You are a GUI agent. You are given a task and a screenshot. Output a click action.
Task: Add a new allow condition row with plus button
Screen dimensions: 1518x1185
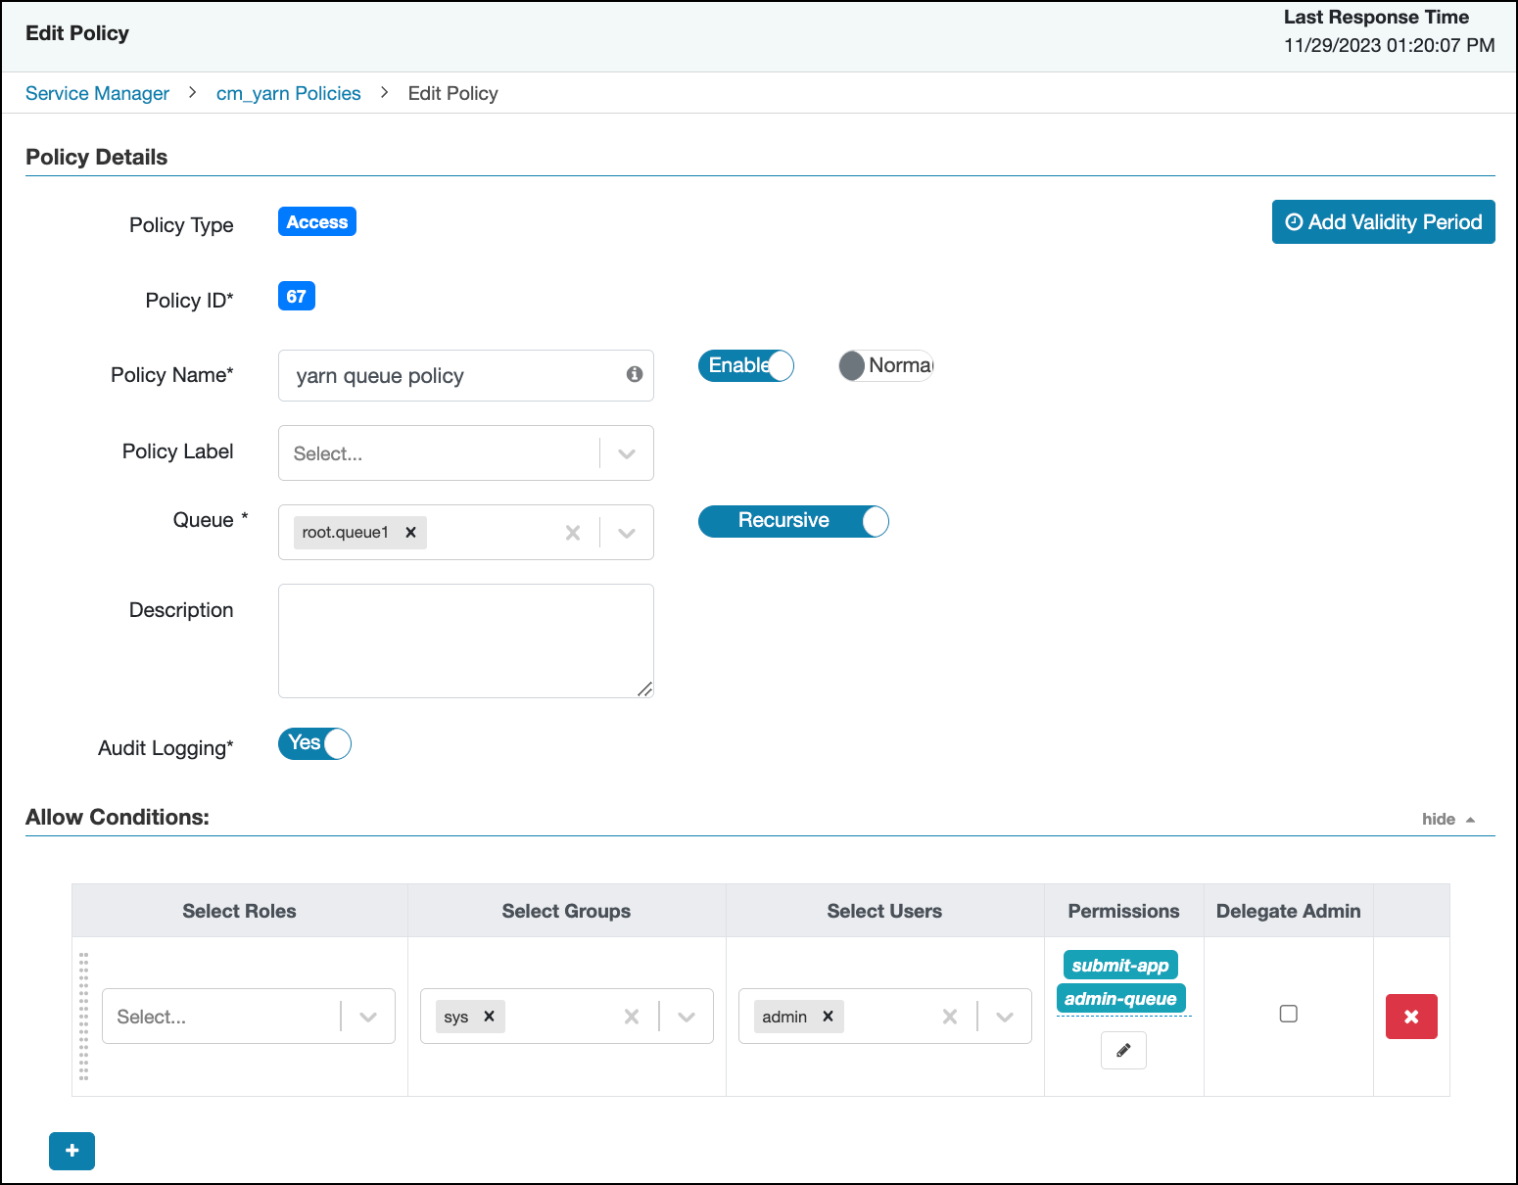[x=71, y=1151]
